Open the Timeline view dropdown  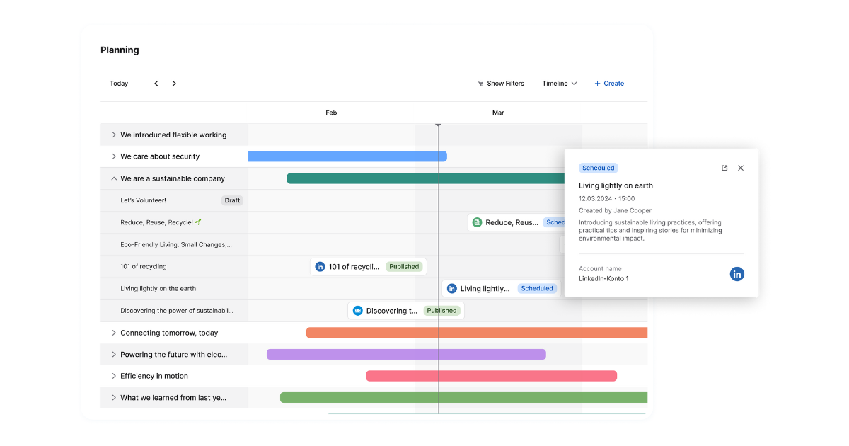pyautogui.click(x=559, y=83)
